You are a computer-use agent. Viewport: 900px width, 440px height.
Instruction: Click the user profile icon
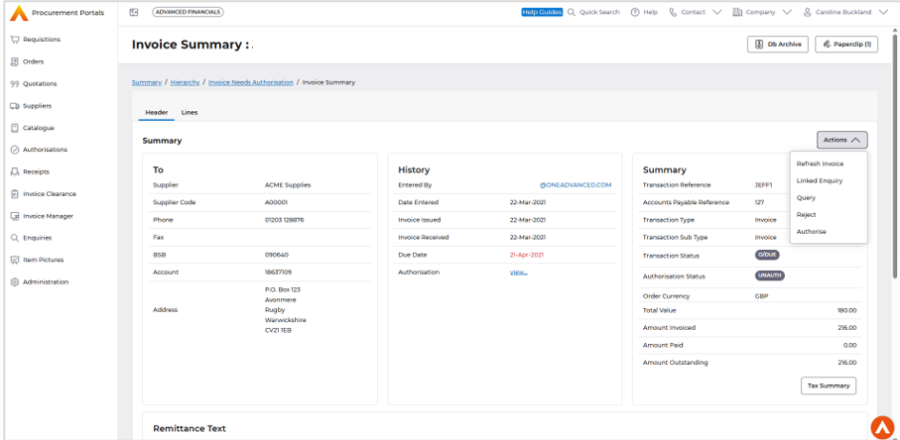tap(807, 12)
